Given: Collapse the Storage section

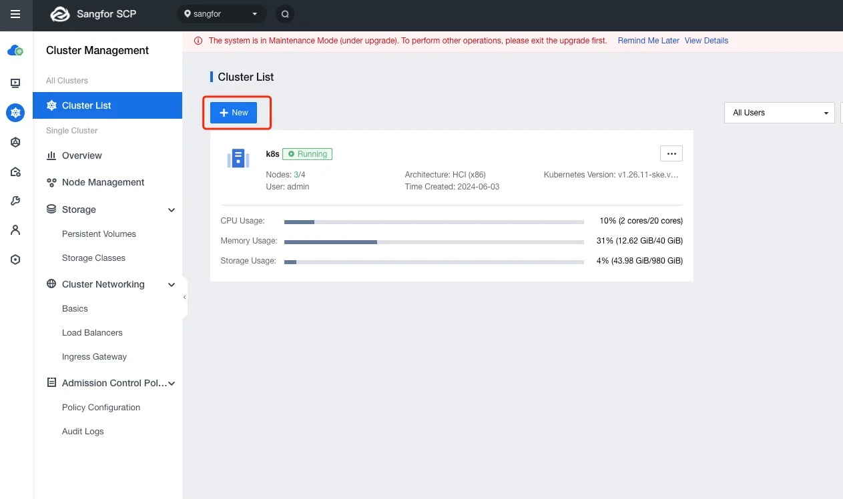Looking at the screenshot, I should pos(172,209).
